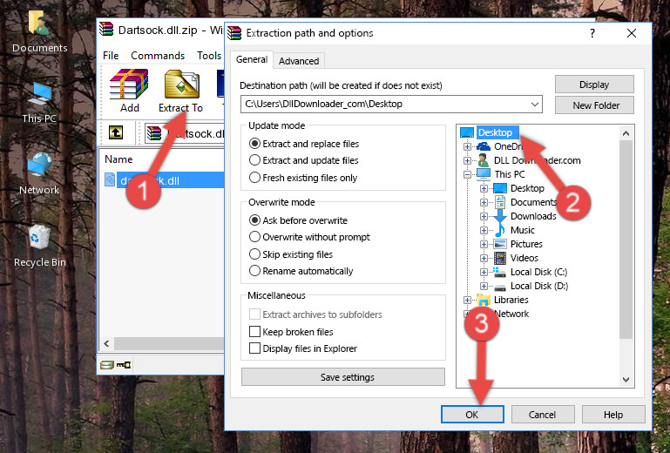Expand the Libraries tree node
670x453 pixels.
(x=467, y=300)
